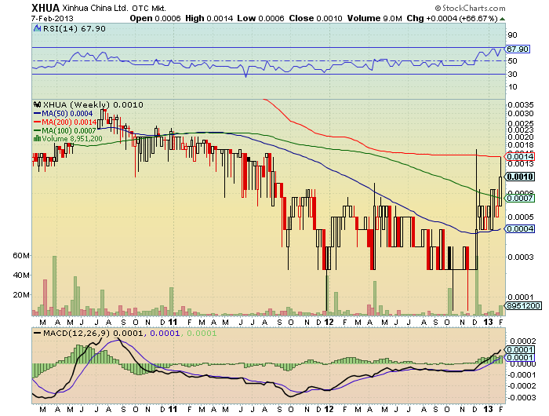Click the High 0.0014 value

pyautogui.click(x=209, y=18)
